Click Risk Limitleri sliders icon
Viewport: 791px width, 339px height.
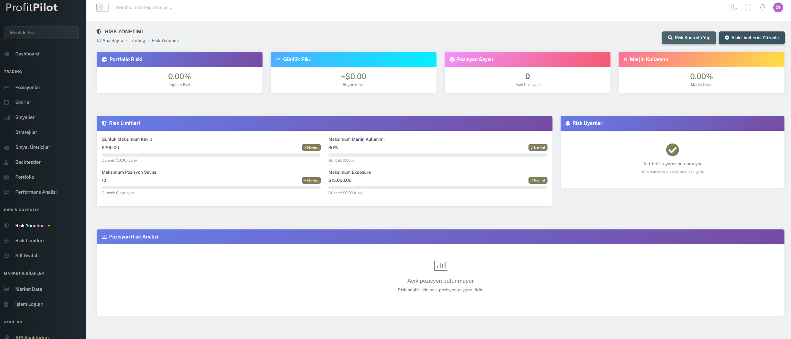[x=7, y=241]
